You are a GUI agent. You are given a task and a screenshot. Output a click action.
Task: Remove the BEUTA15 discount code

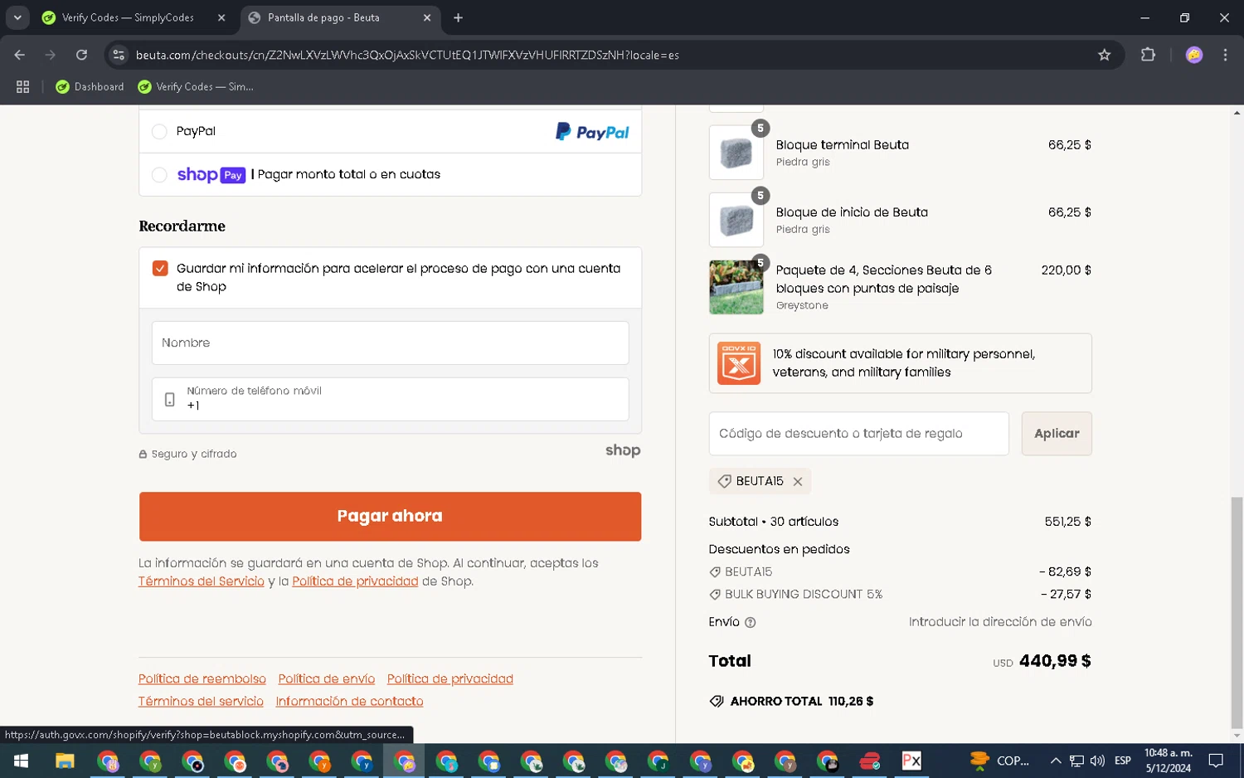(x=798, y=482)
